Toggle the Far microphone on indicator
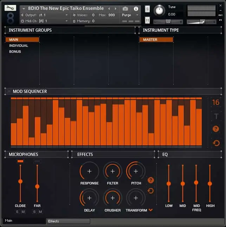The image size is (226, 227). tap(37, 161)
